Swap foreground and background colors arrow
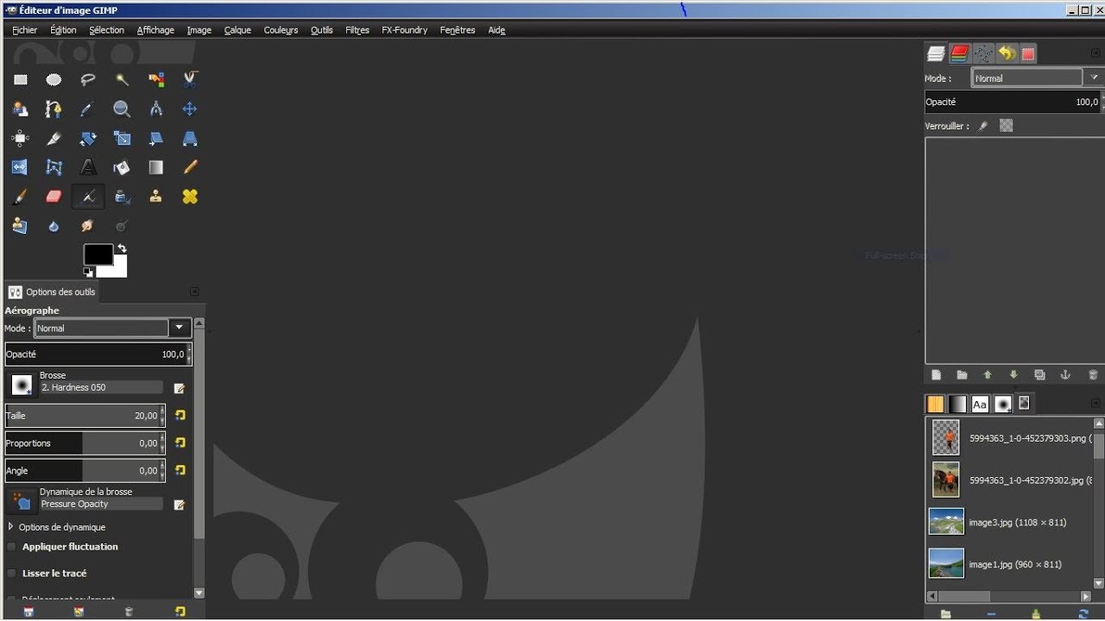The height and width of the screenshot is (621, 1105). click(x=122, y=249)
